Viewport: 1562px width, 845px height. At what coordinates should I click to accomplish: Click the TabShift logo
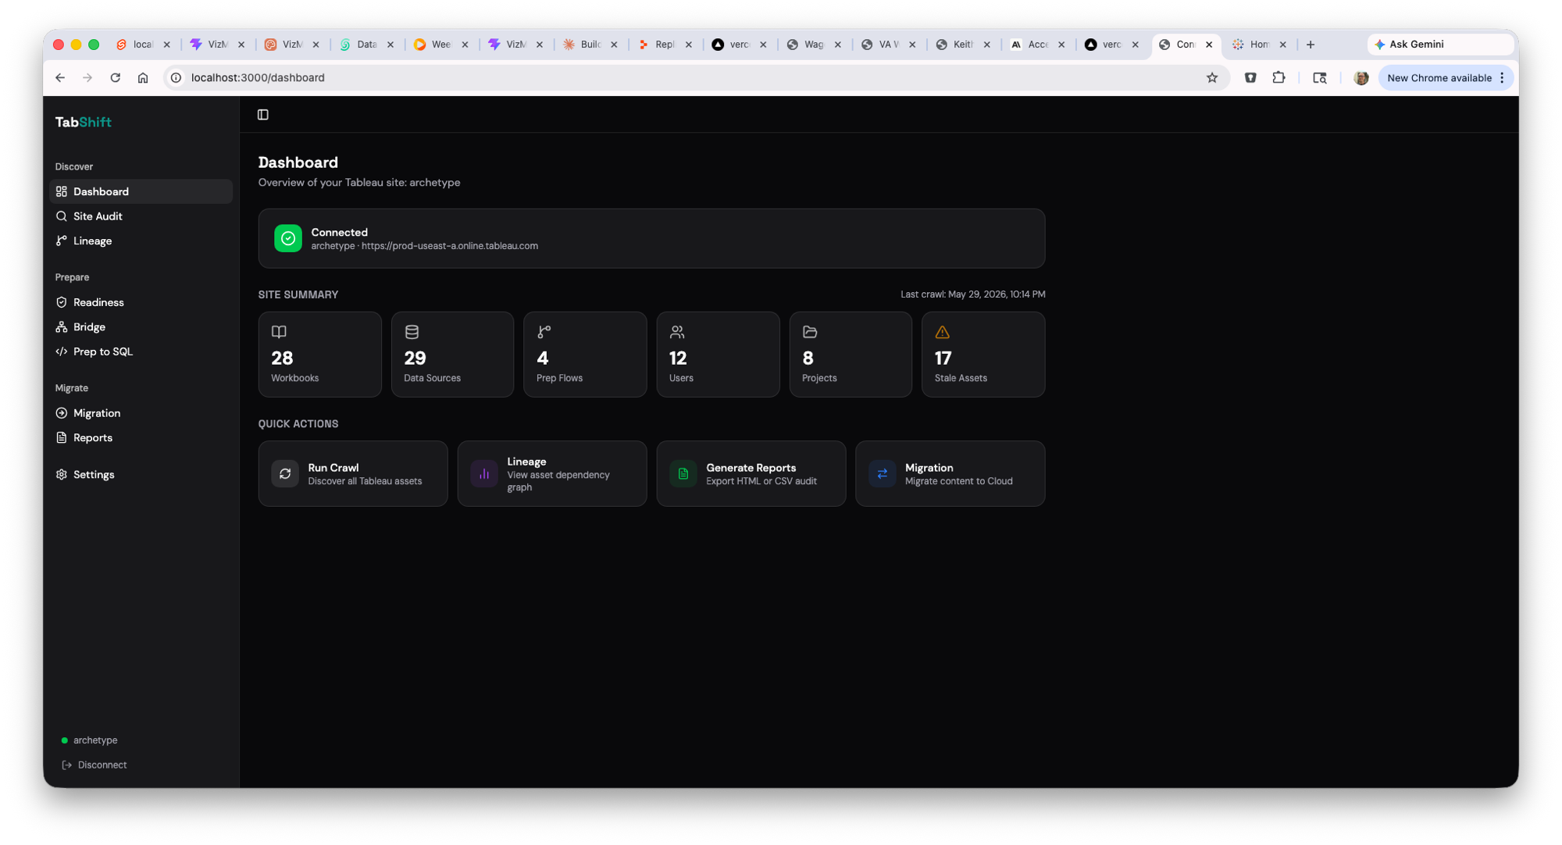[83, 122]
